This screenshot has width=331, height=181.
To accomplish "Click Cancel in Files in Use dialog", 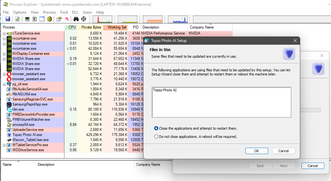I will click(283, 151).
